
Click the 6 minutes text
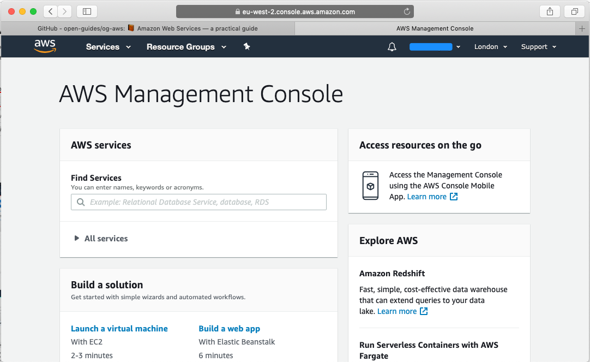pos(215,355)
